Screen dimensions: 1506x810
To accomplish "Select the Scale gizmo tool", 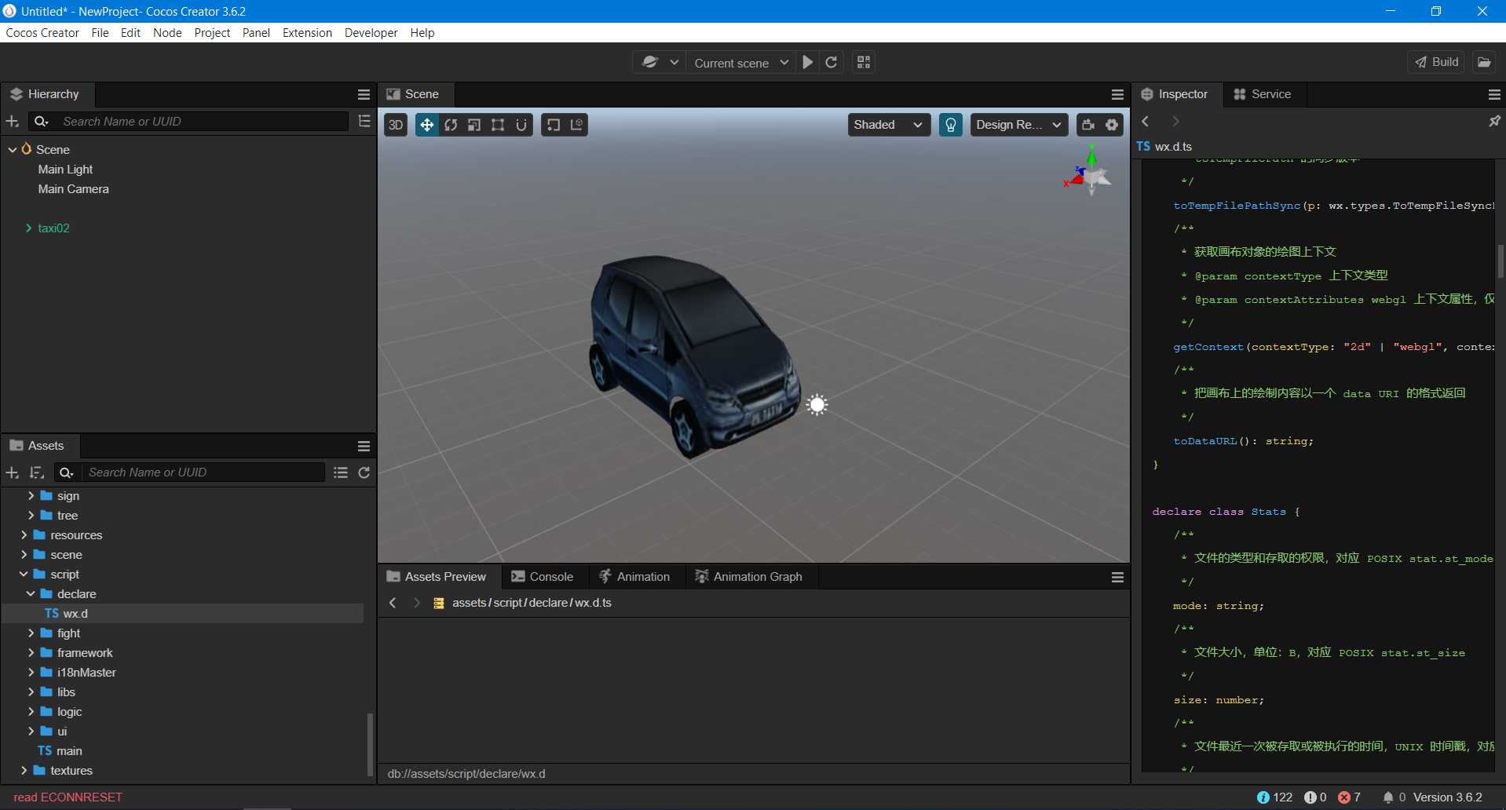I will 474,125.
